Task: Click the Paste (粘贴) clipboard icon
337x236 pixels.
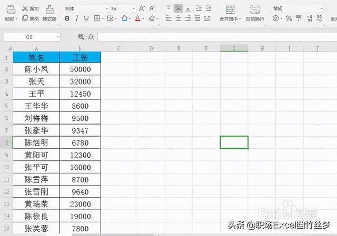Action: click(x=11, y=9)
